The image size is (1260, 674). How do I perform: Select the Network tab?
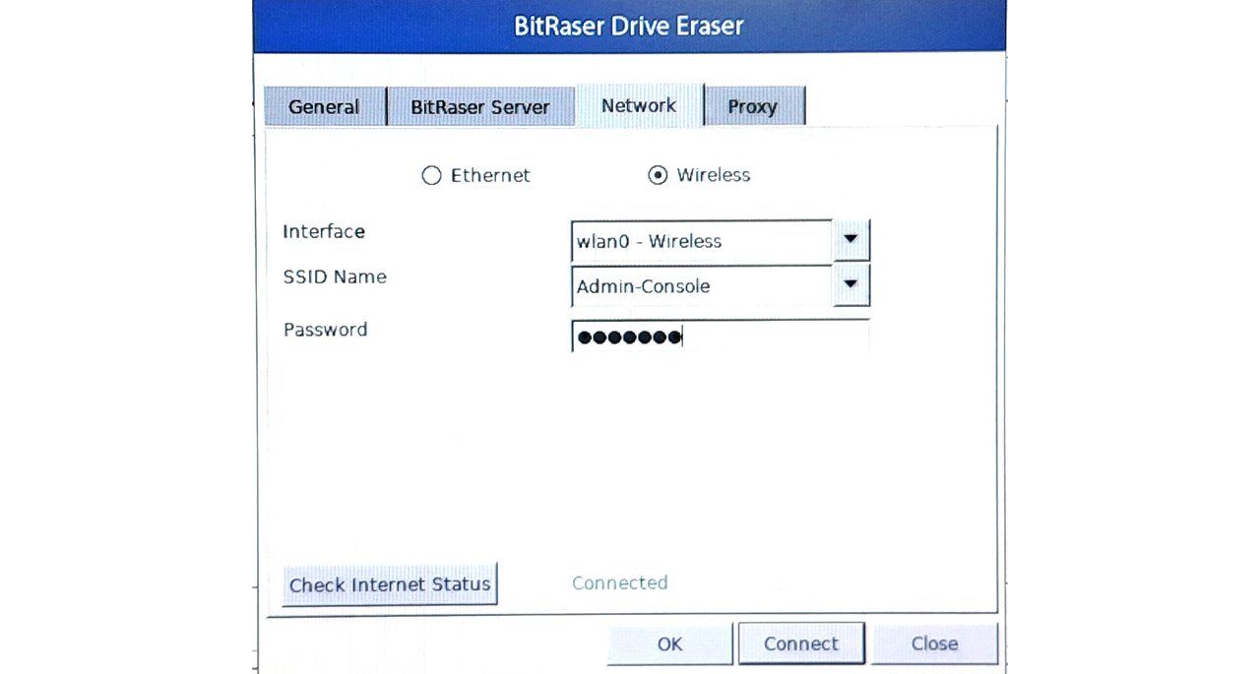[639, 105]
